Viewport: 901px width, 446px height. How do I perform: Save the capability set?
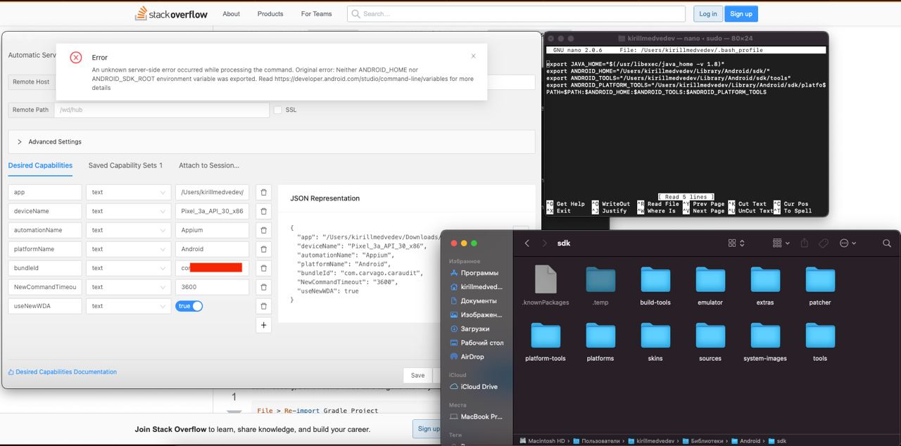417,375
